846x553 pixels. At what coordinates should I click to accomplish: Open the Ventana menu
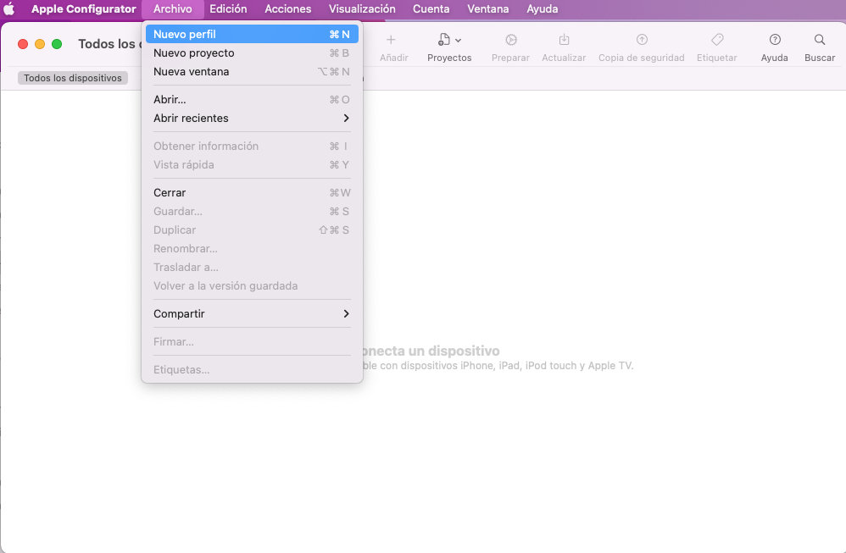coord(487,9)
